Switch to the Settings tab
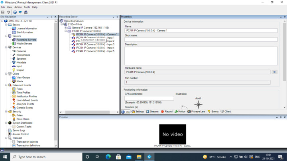The height and width of the screenshot is (161, 287). 138,112
